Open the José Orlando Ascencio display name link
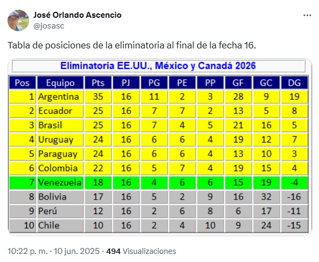 77,15
